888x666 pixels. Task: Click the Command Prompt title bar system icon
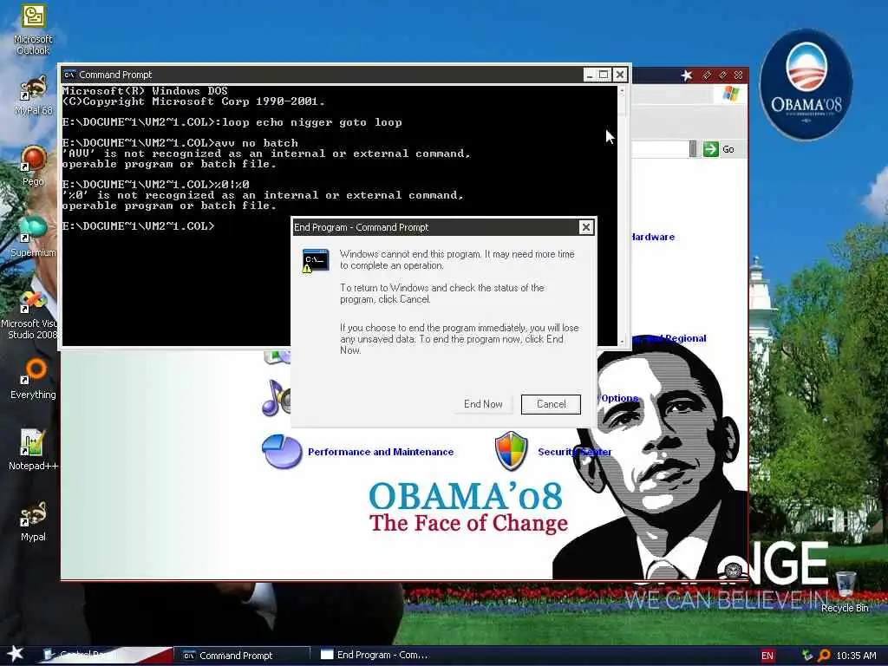[x=69, y=75]
